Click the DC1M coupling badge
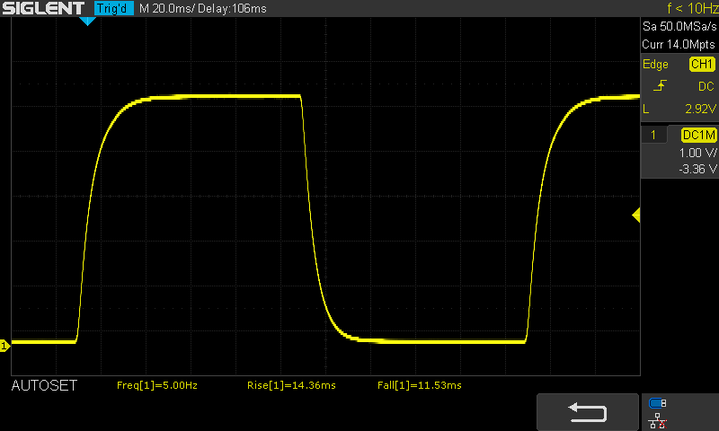The width and height of the screenshot is (719, 431). coord(698,135)
